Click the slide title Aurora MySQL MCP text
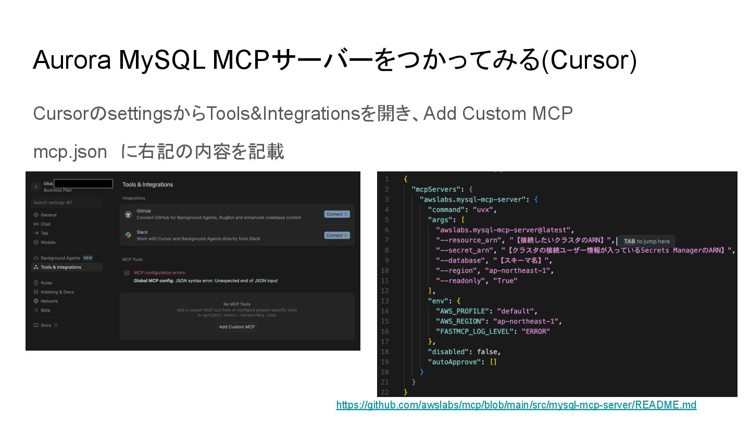The image size is (750, 422). click(334, 60)
